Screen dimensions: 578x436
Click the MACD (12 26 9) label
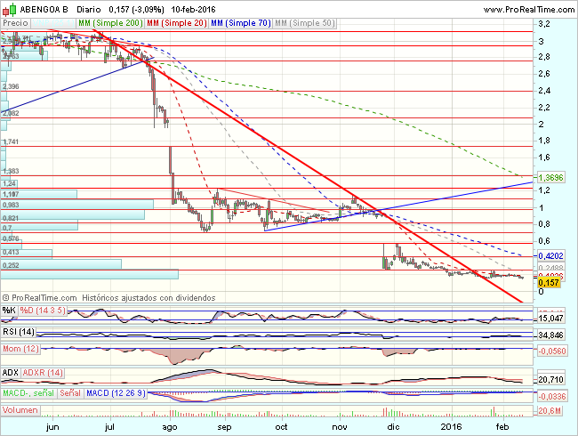point(116,393)
